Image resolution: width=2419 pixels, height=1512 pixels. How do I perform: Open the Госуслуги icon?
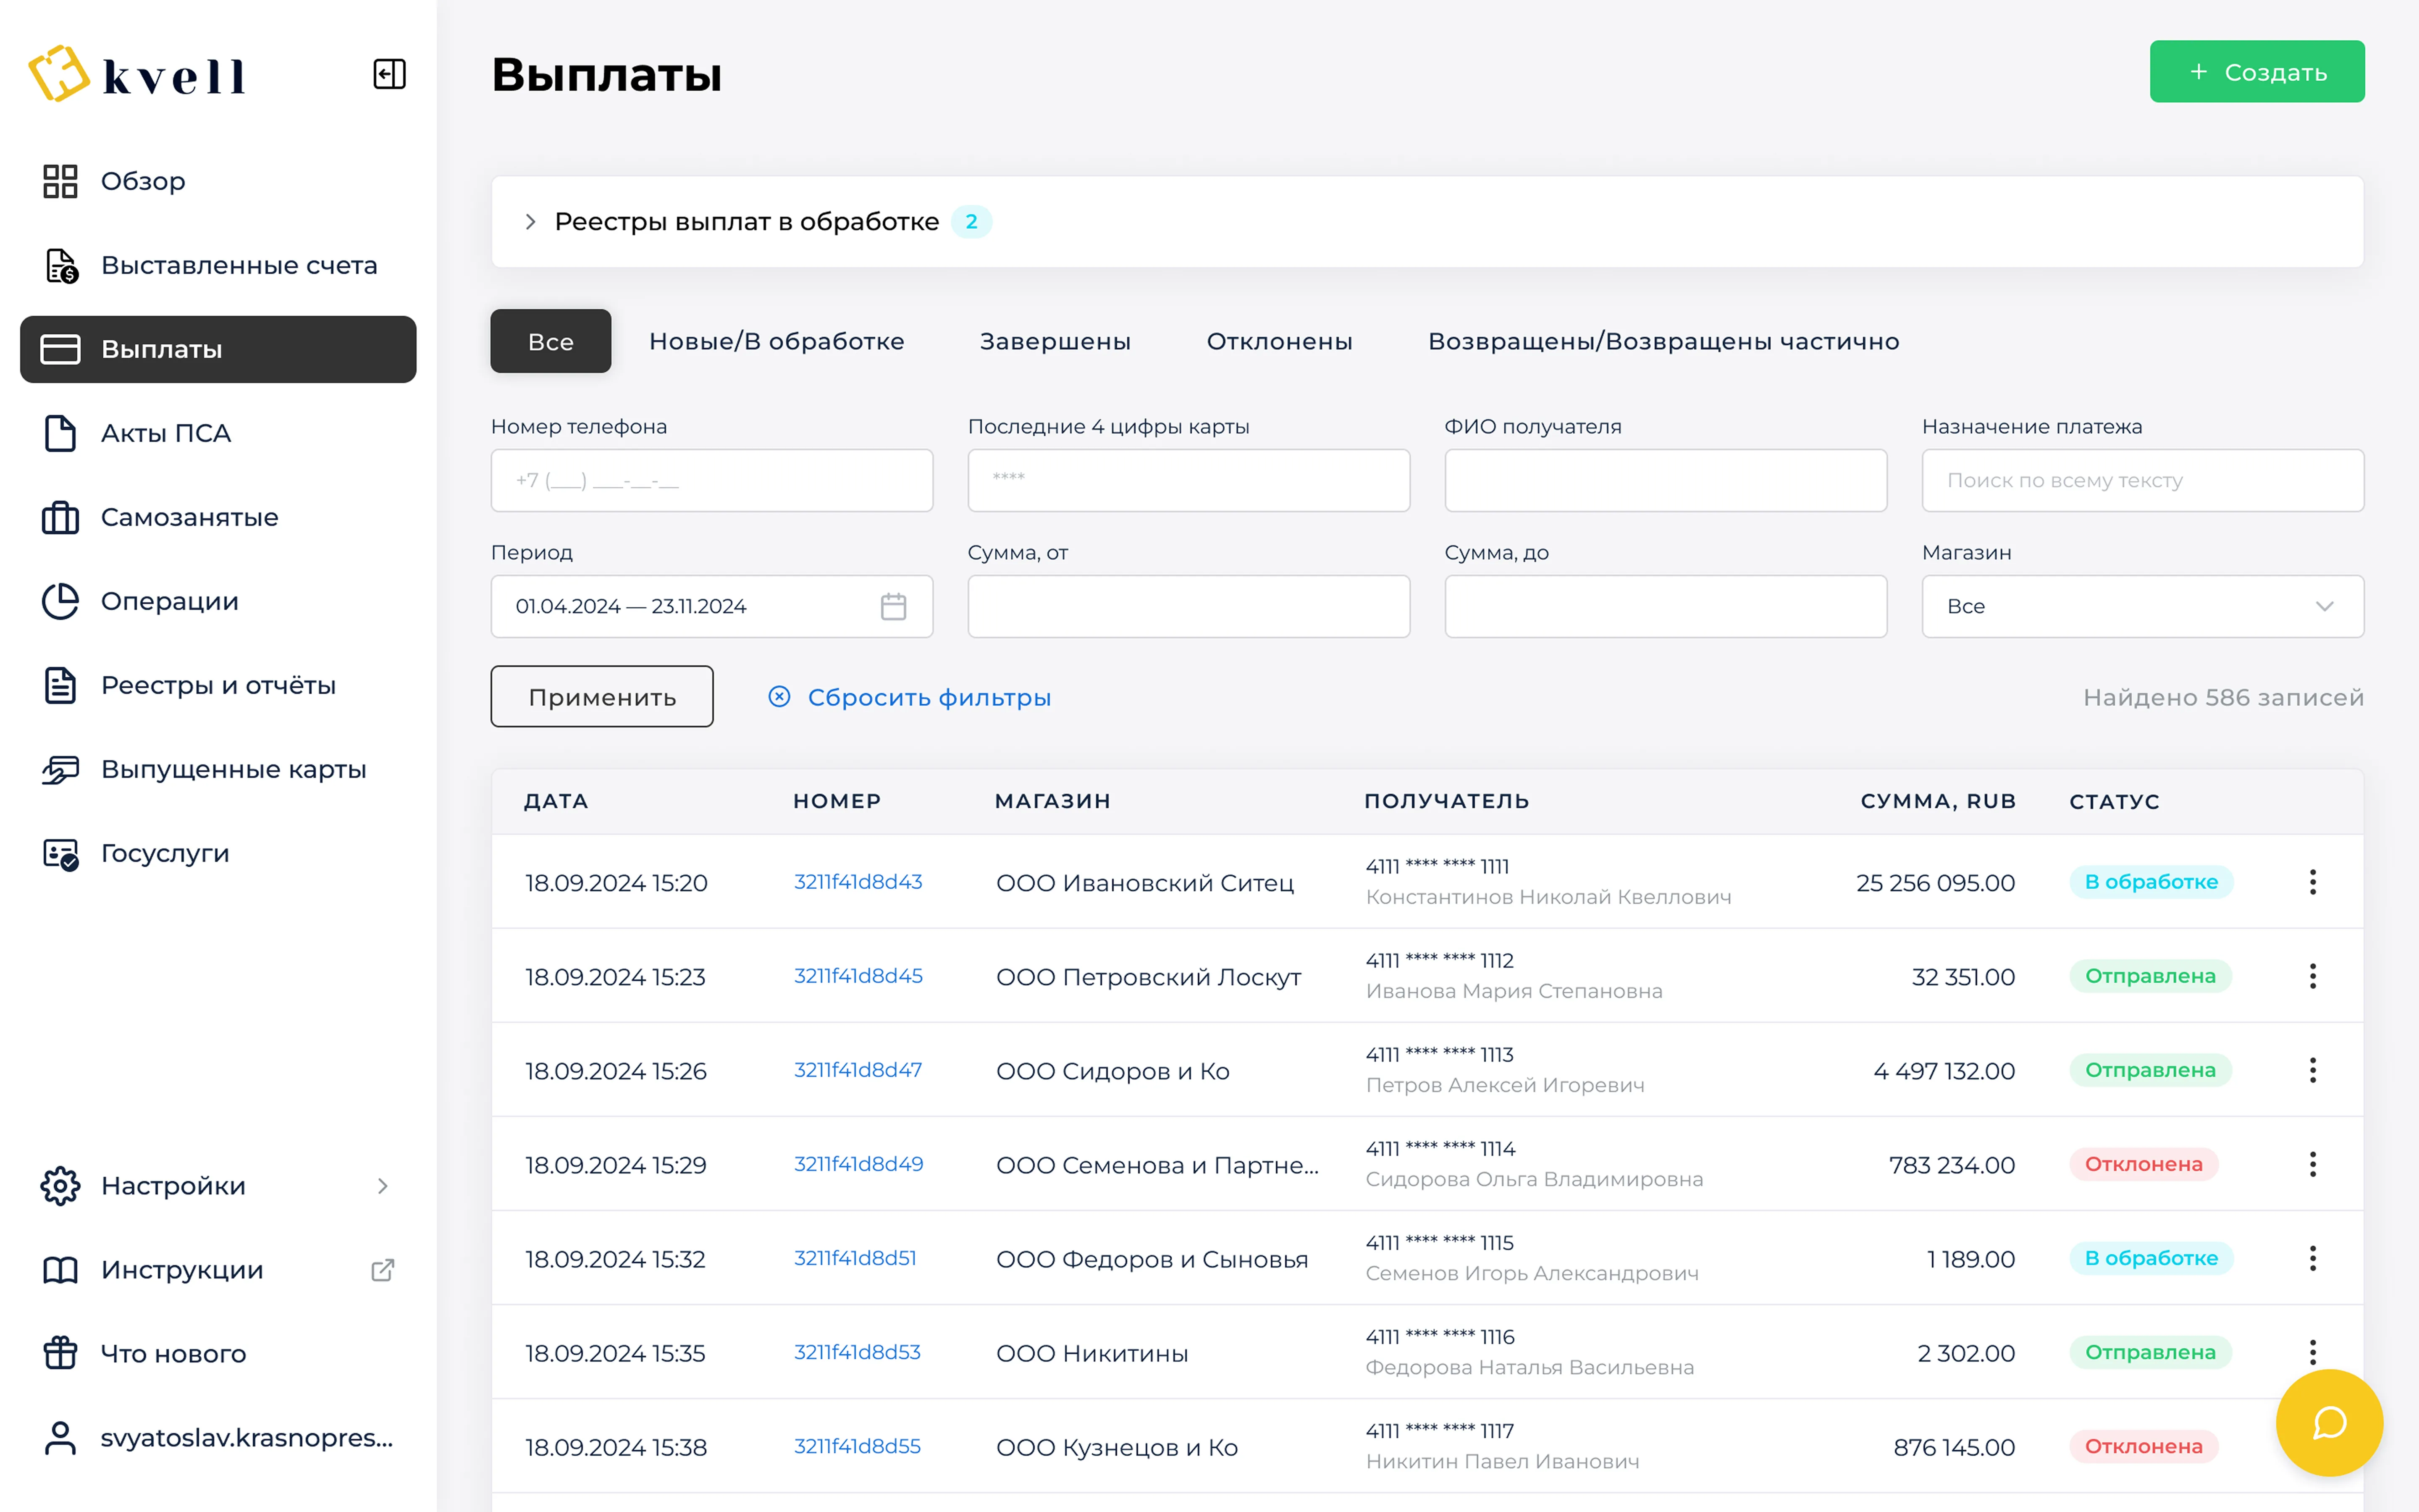pos(60,853)
